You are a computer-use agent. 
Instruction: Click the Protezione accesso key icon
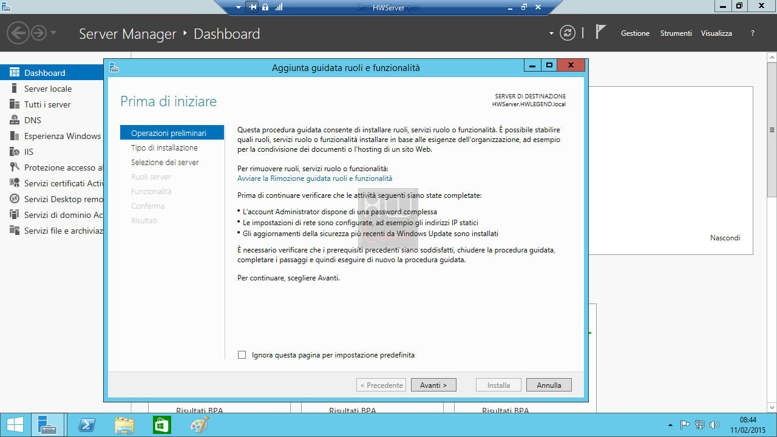click(x=14, y=168)
